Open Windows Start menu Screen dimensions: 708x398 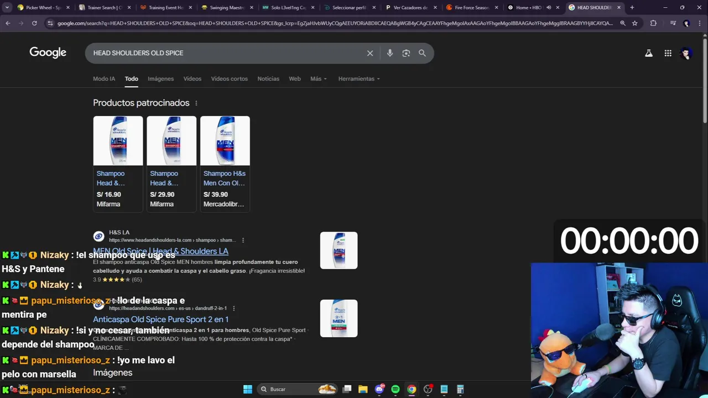[x=248, y=389]
